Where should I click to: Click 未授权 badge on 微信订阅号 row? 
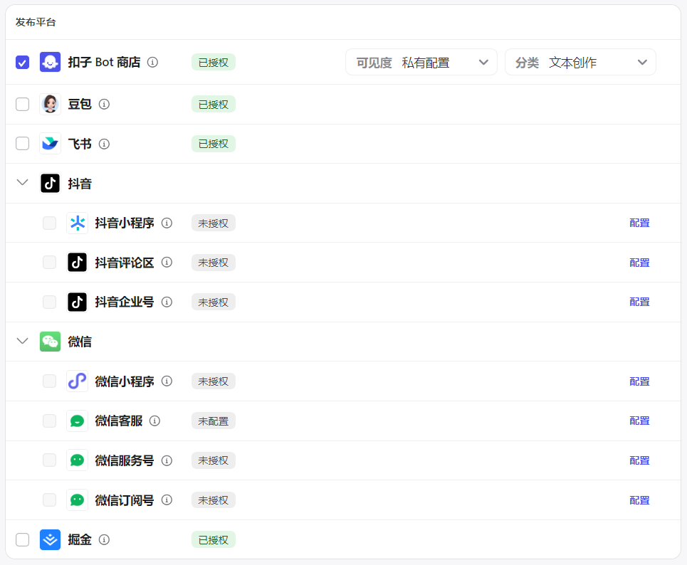tap(214, 500)
